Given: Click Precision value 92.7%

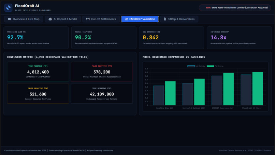Looking at the screenshot, I should [15, 38].
